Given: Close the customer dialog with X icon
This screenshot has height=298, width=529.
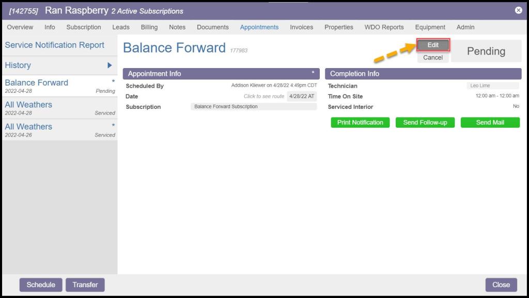Looking at the screenshot, I should [518, 10].
